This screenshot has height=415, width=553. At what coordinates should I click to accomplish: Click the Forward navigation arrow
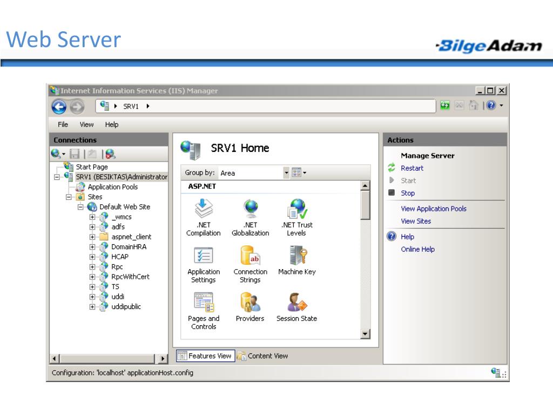(77, 106)
